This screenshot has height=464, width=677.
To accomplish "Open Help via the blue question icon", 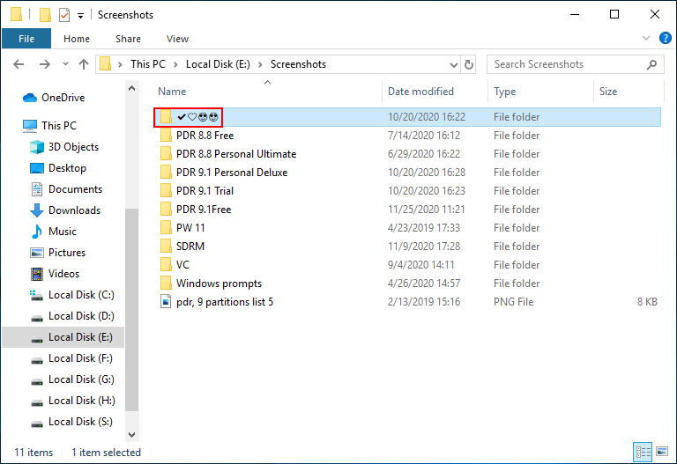I will tap(666, 38).
